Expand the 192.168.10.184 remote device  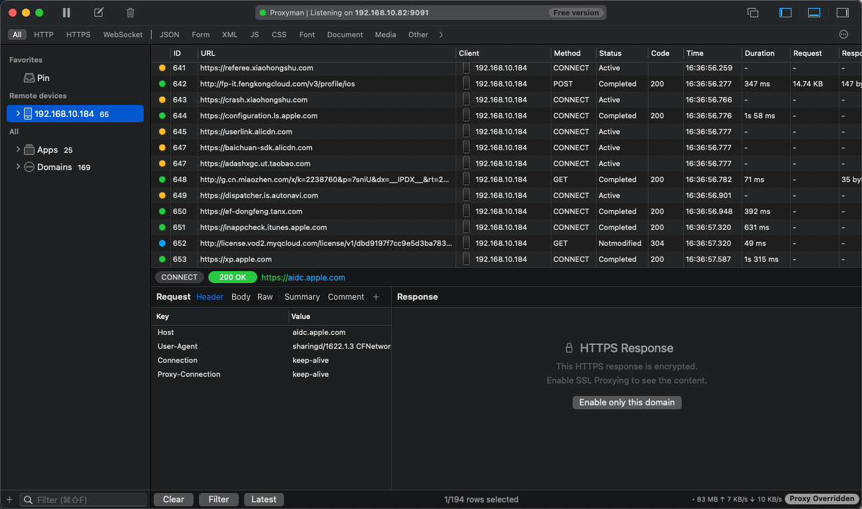coord(18,114)
